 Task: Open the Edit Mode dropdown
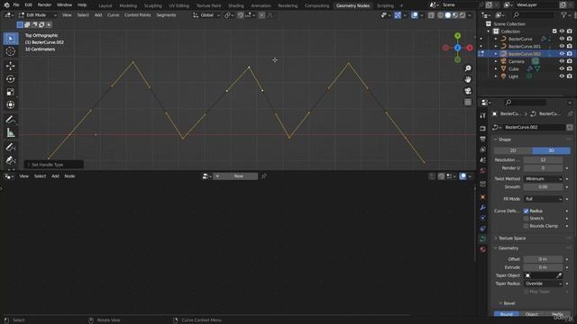click(x=38, y=15)
